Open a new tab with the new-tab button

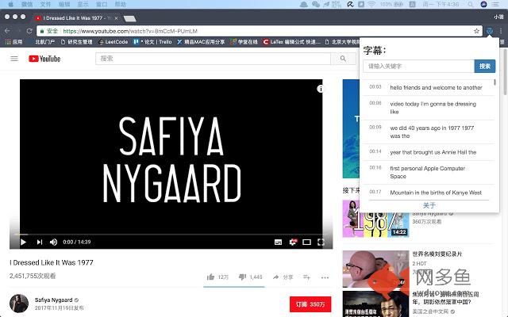[x=130, y=18]
